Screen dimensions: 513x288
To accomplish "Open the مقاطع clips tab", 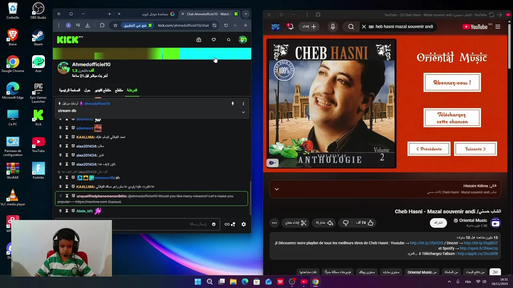I will tap(119, 90).
